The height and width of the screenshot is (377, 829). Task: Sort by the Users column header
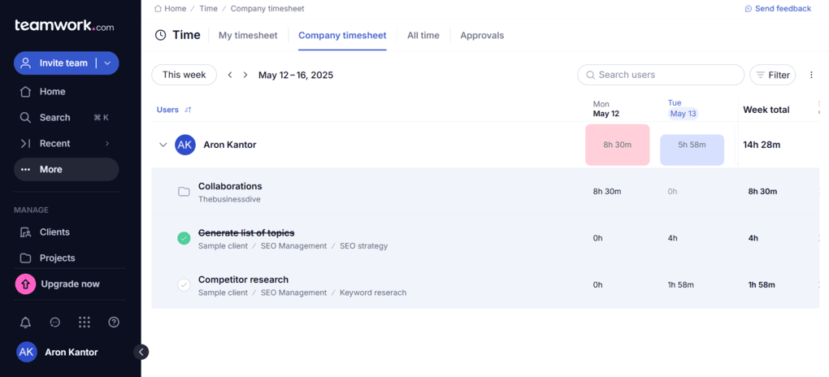pyautogui.click(x=167, y=110)
